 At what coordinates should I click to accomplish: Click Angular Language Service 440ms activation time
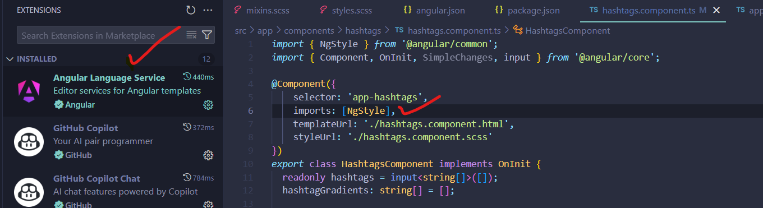[199, 77]
